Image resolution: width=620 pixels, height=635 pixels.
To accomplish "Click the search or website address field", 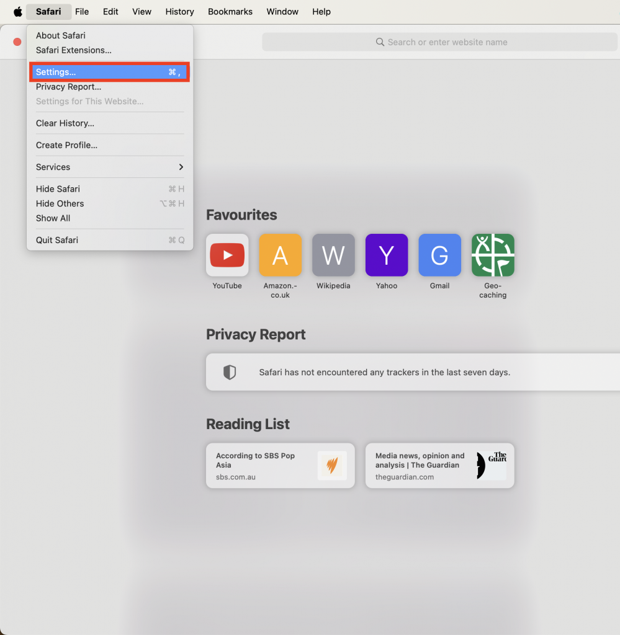I will [x=439, y=42].
